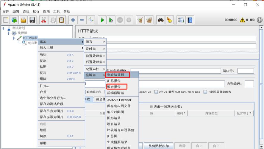Click the remote threads circle icon
The height and width of the screenshot is (149, 264).
260,20
